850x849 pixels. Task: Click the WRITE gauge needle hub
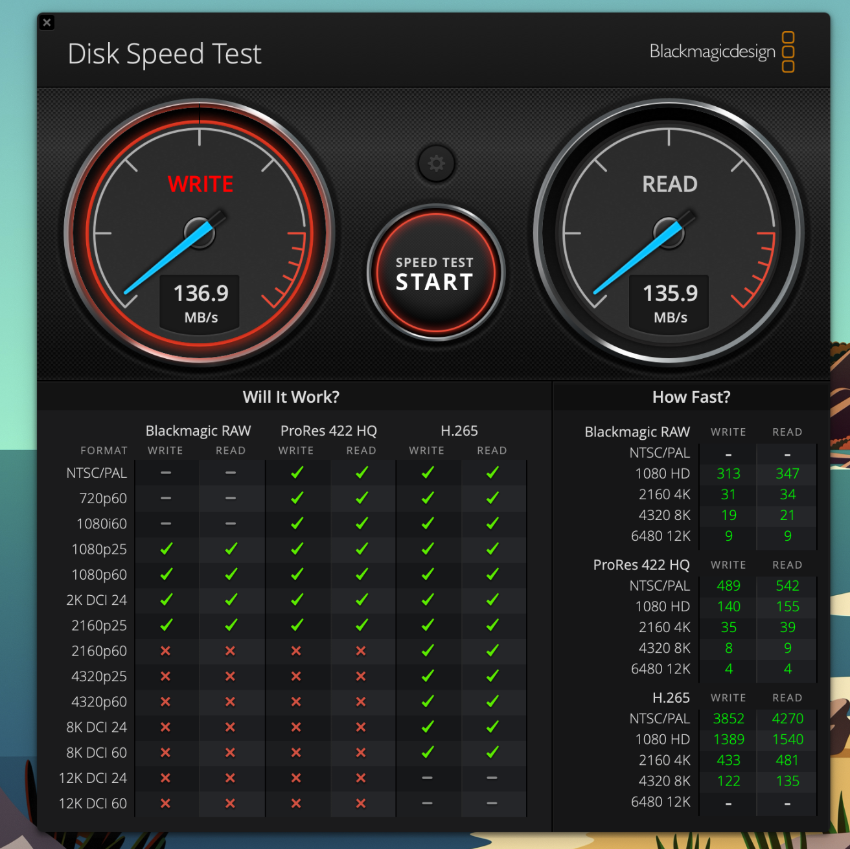200,232
